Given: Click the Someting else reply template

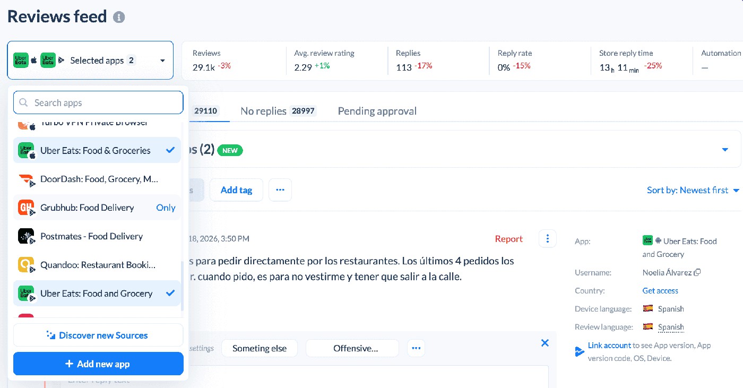Looking at the screenshot, I should tap(260, 348).
